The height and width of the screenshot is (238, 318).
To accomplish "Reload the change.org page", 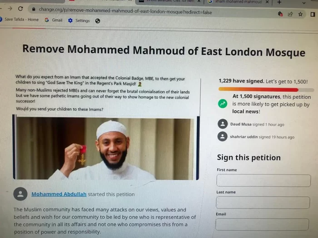I will point(20,9).
